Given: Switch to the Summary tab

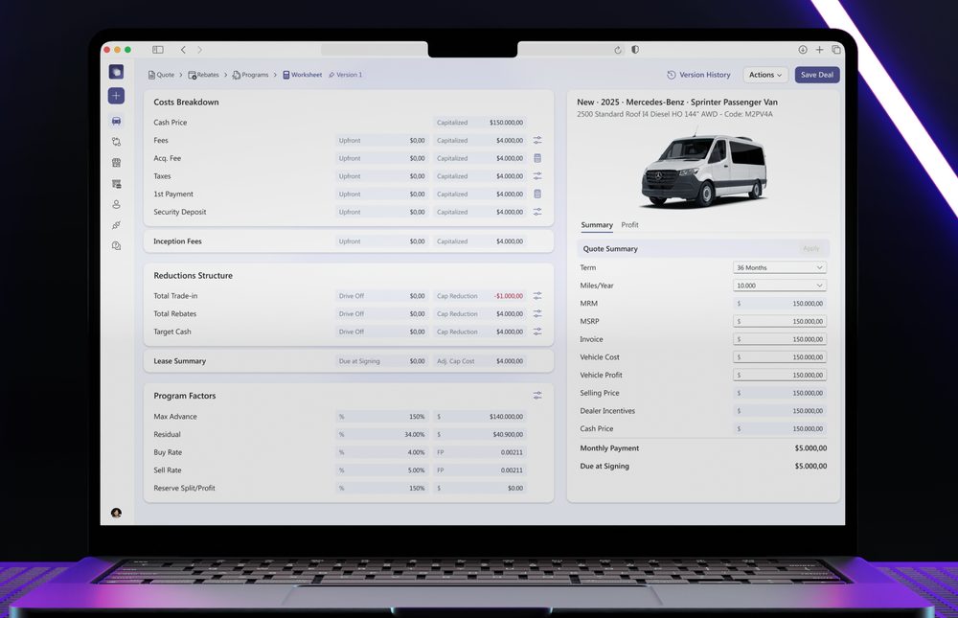Looking at the screenshot, I should point(597,225).
